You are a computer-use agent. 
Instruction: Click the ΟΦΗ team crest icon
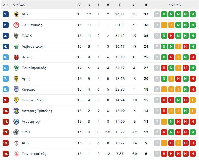tap(16, 132)
